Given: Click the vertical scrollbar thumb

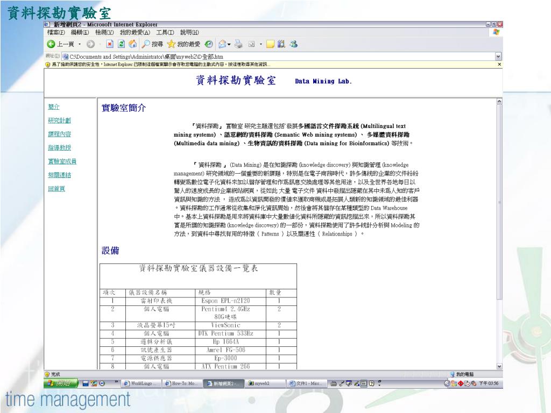Looking at the screenshot, I should [499, 202].
